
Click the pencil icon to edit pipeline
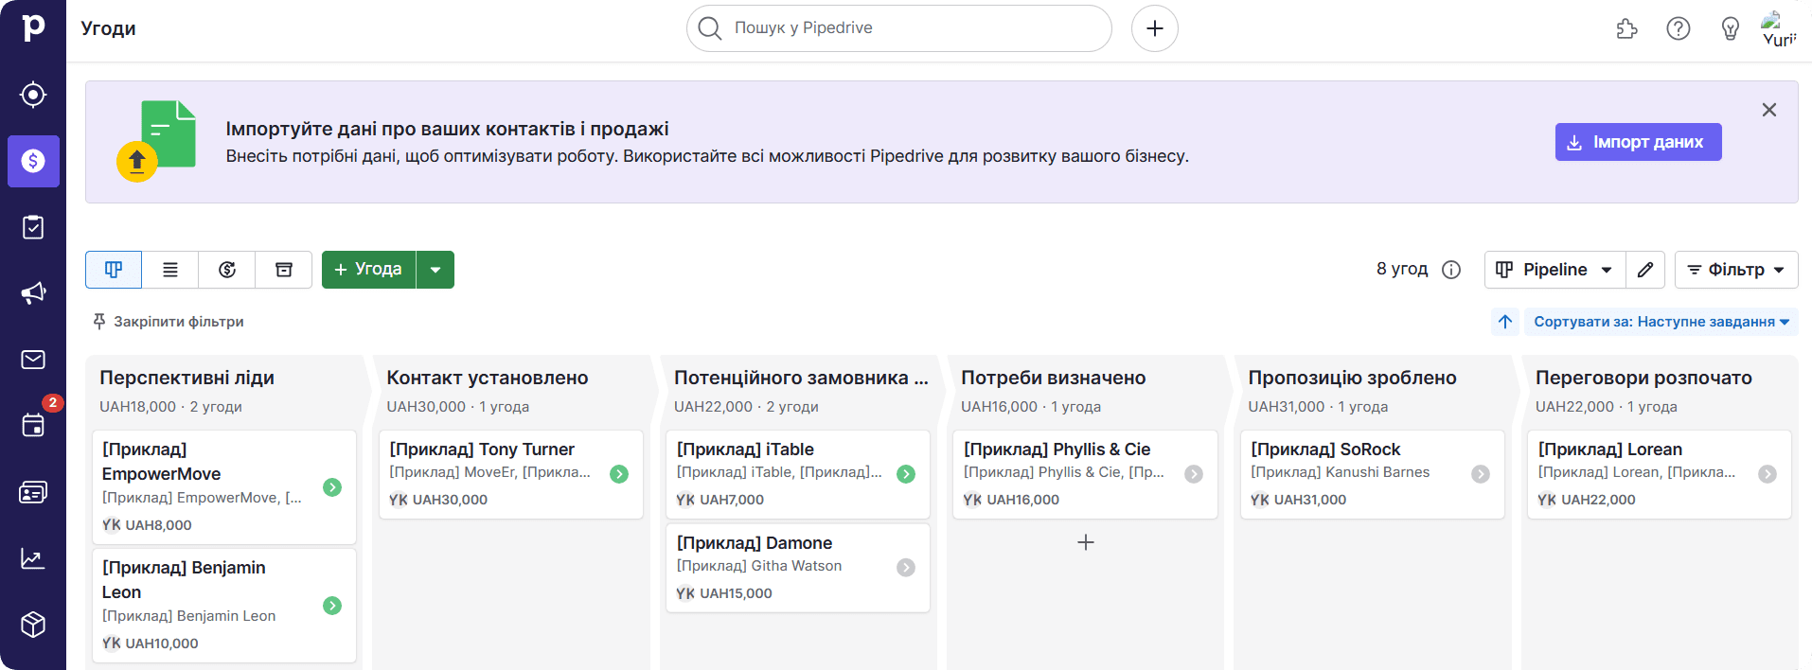(1645, 270)
